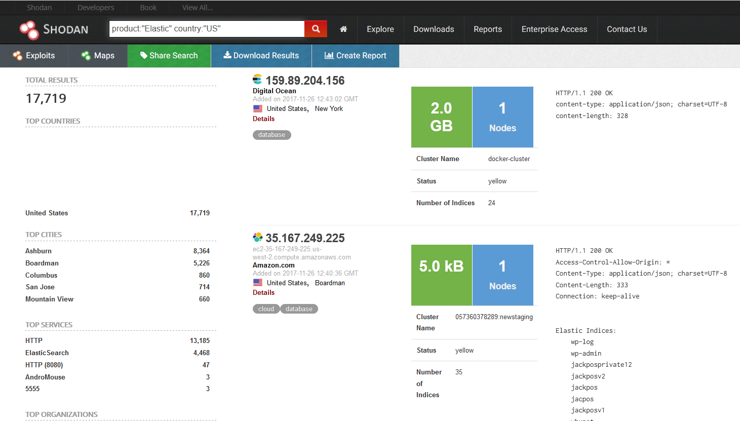
Task: Click US flag in the New York result
Action: [258, 108]
